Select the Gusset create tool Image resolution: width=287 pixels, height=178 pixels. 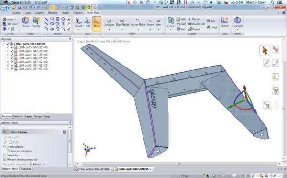(x=194, y=29)
